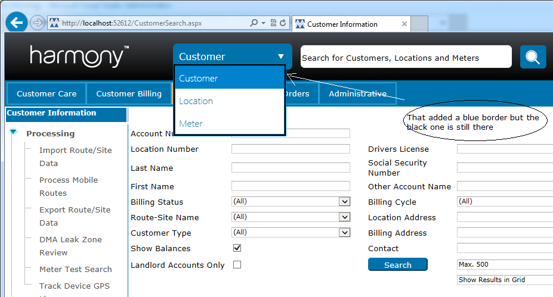The image size is (553, 297).
Task: Expand the Route-Site Name dropdown
Action: coord(344,217)
